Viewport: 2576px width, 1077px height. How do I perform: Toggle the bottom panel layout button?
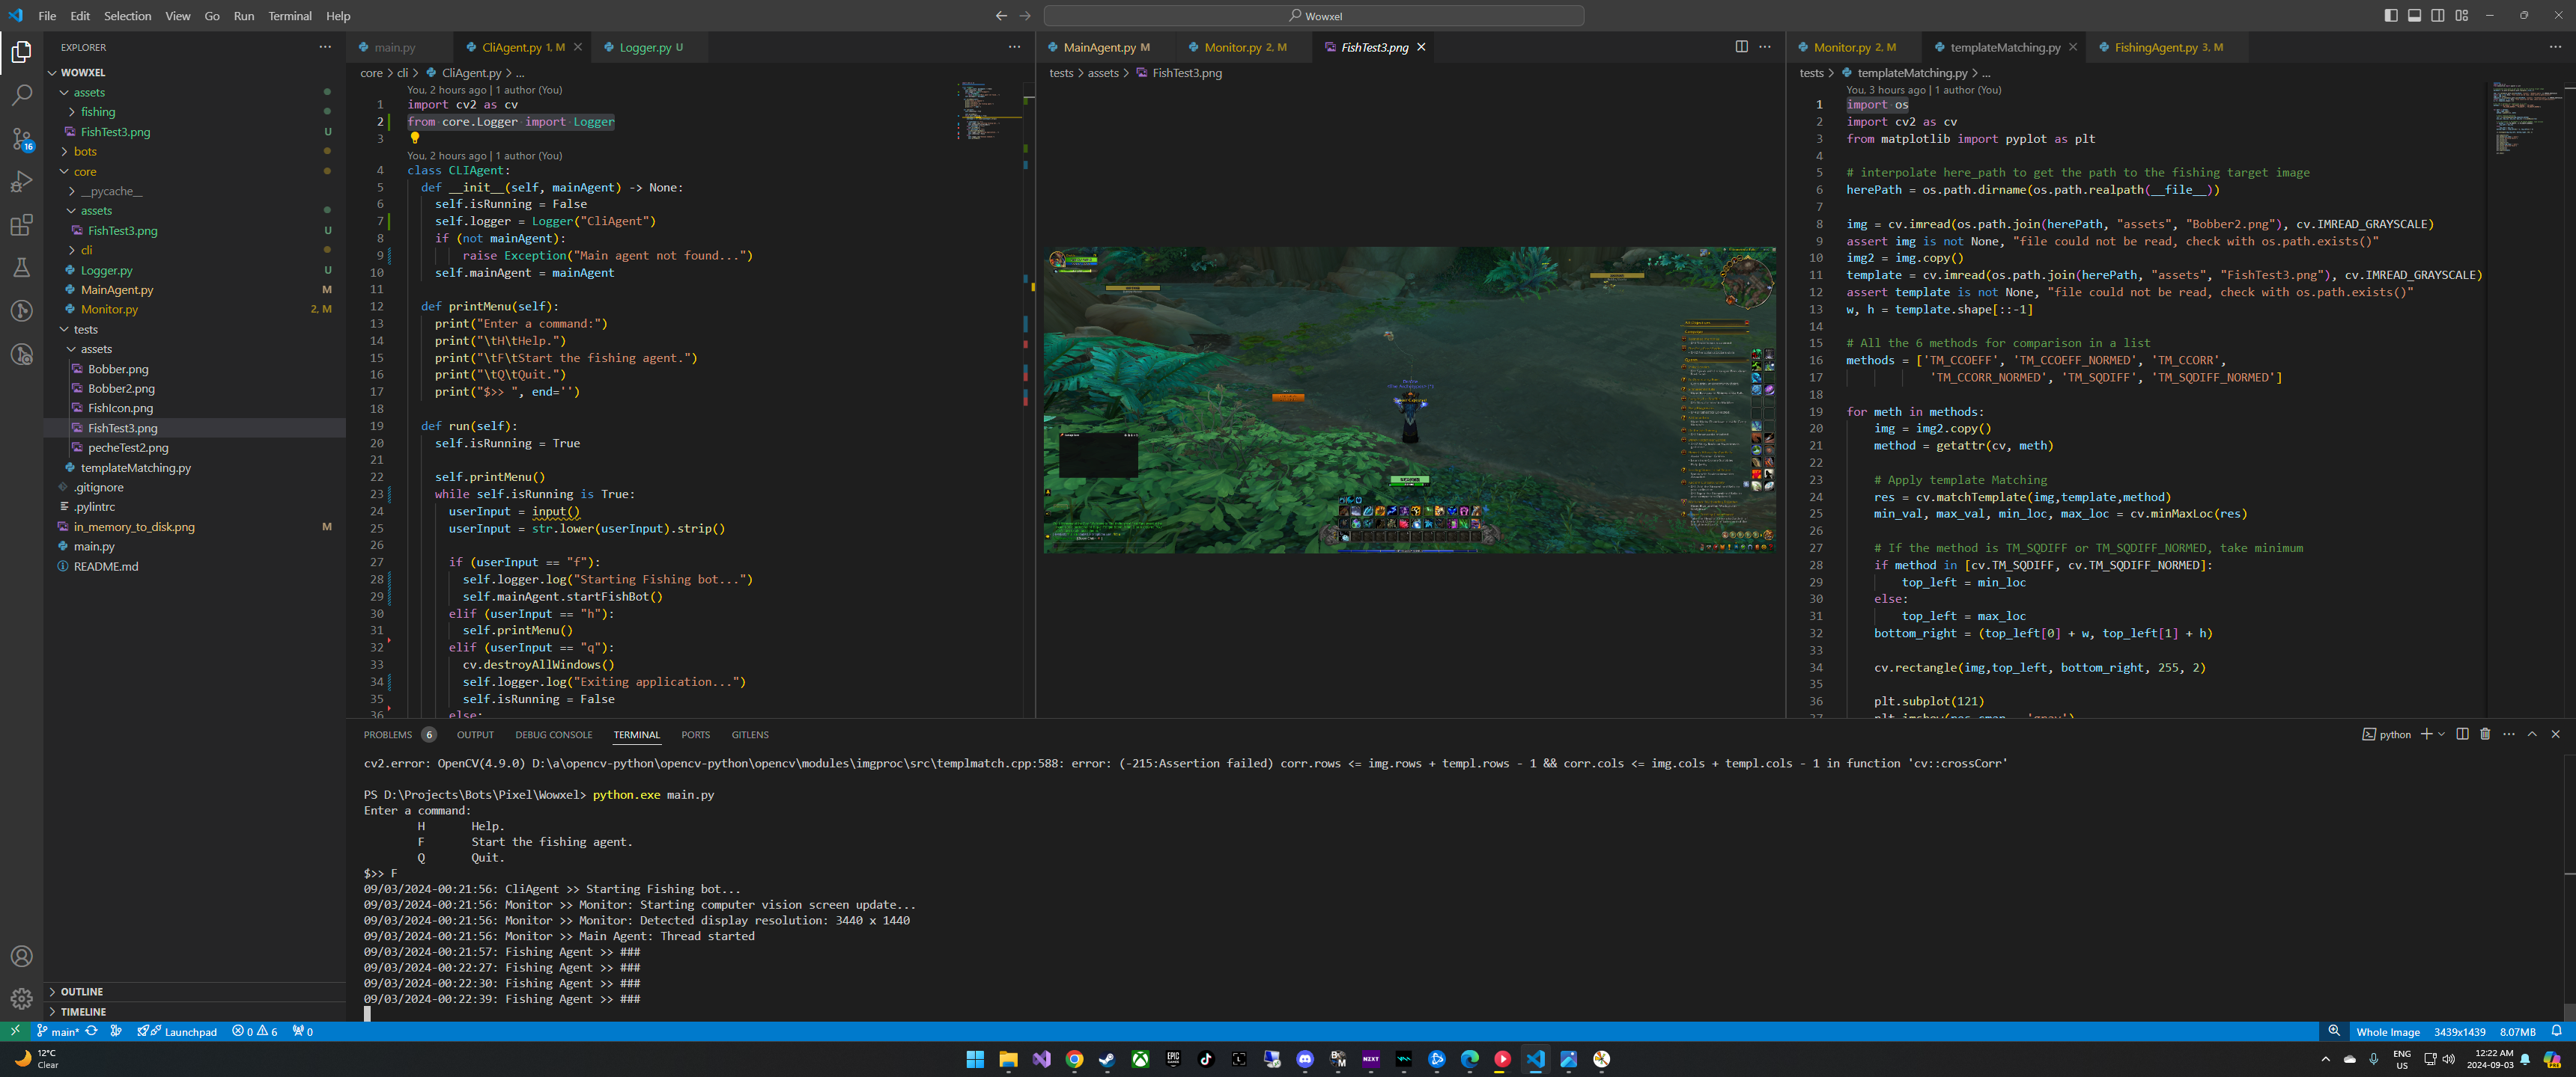[2414, 15]
